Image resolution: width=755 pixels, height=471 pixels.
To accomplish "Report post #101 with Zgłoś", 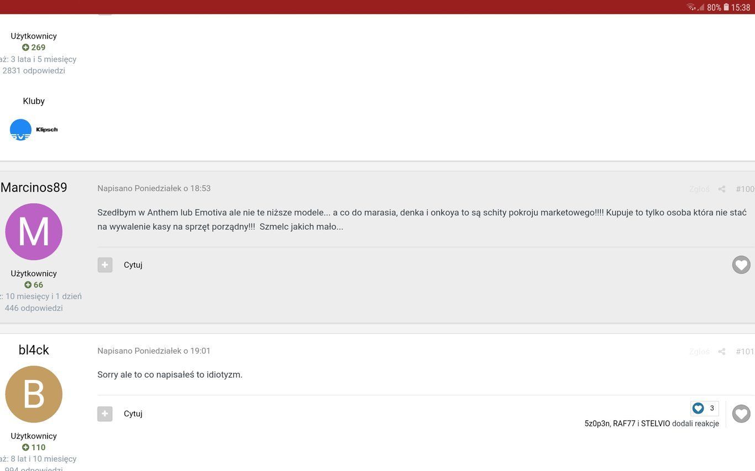I will click(699, 352).
